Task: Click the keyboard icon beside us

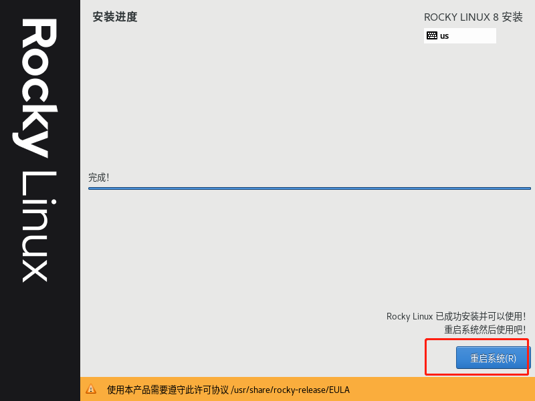Action: (x=431, y=35)
